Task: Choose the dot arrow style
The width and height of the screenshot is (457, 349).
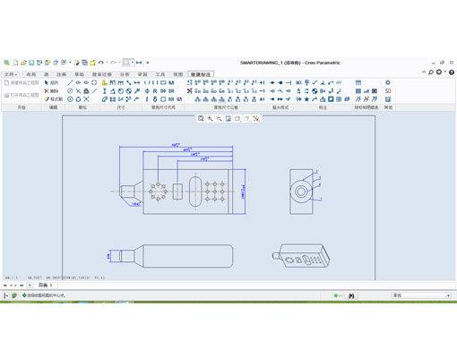Action: (x=280, y=82)
